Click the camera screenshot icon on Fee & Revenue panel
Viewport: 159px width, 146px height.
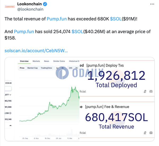click(x=151, y=133)
